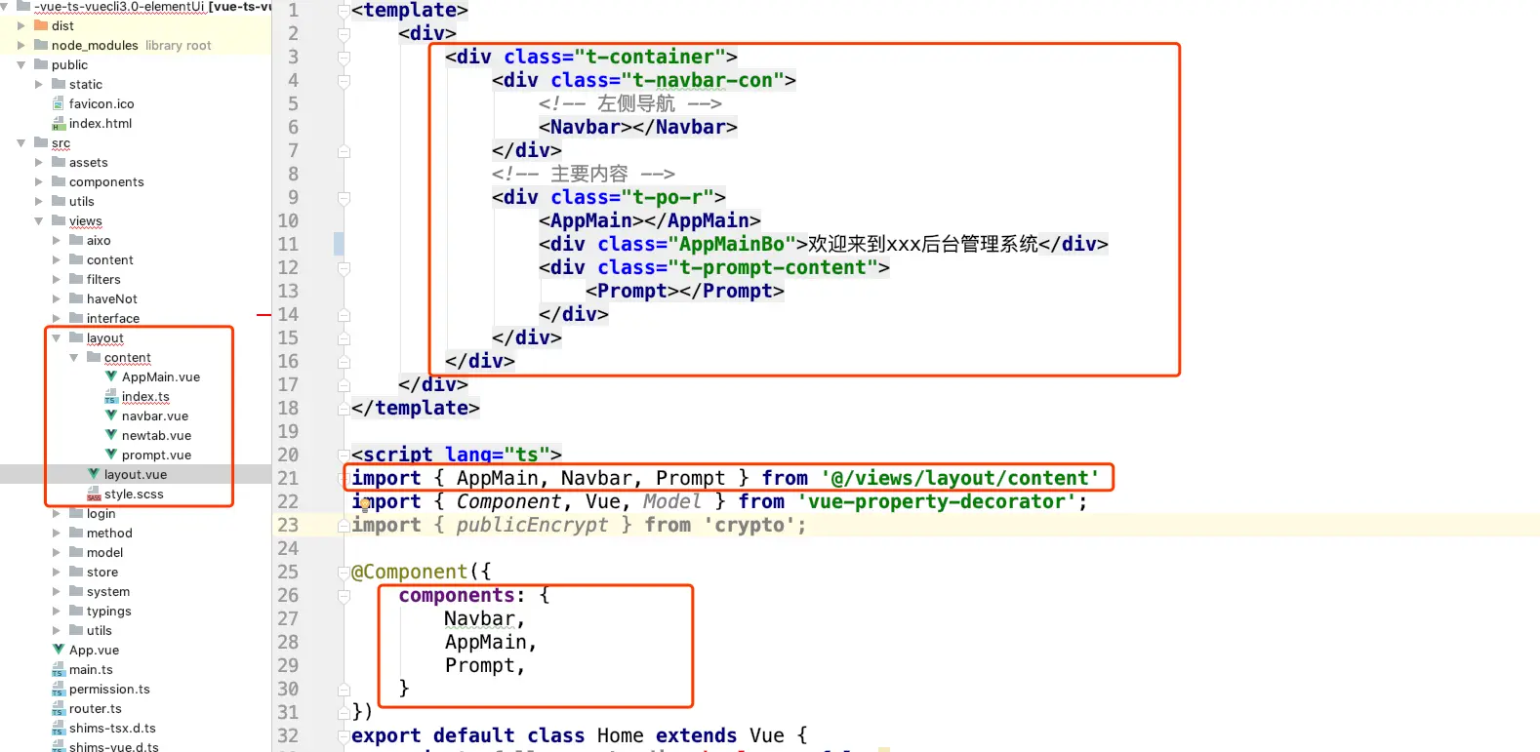1540x752 pixels.
Task: Click the TypeScript icon next to main.ts
Action: click(x=59, y=669)
